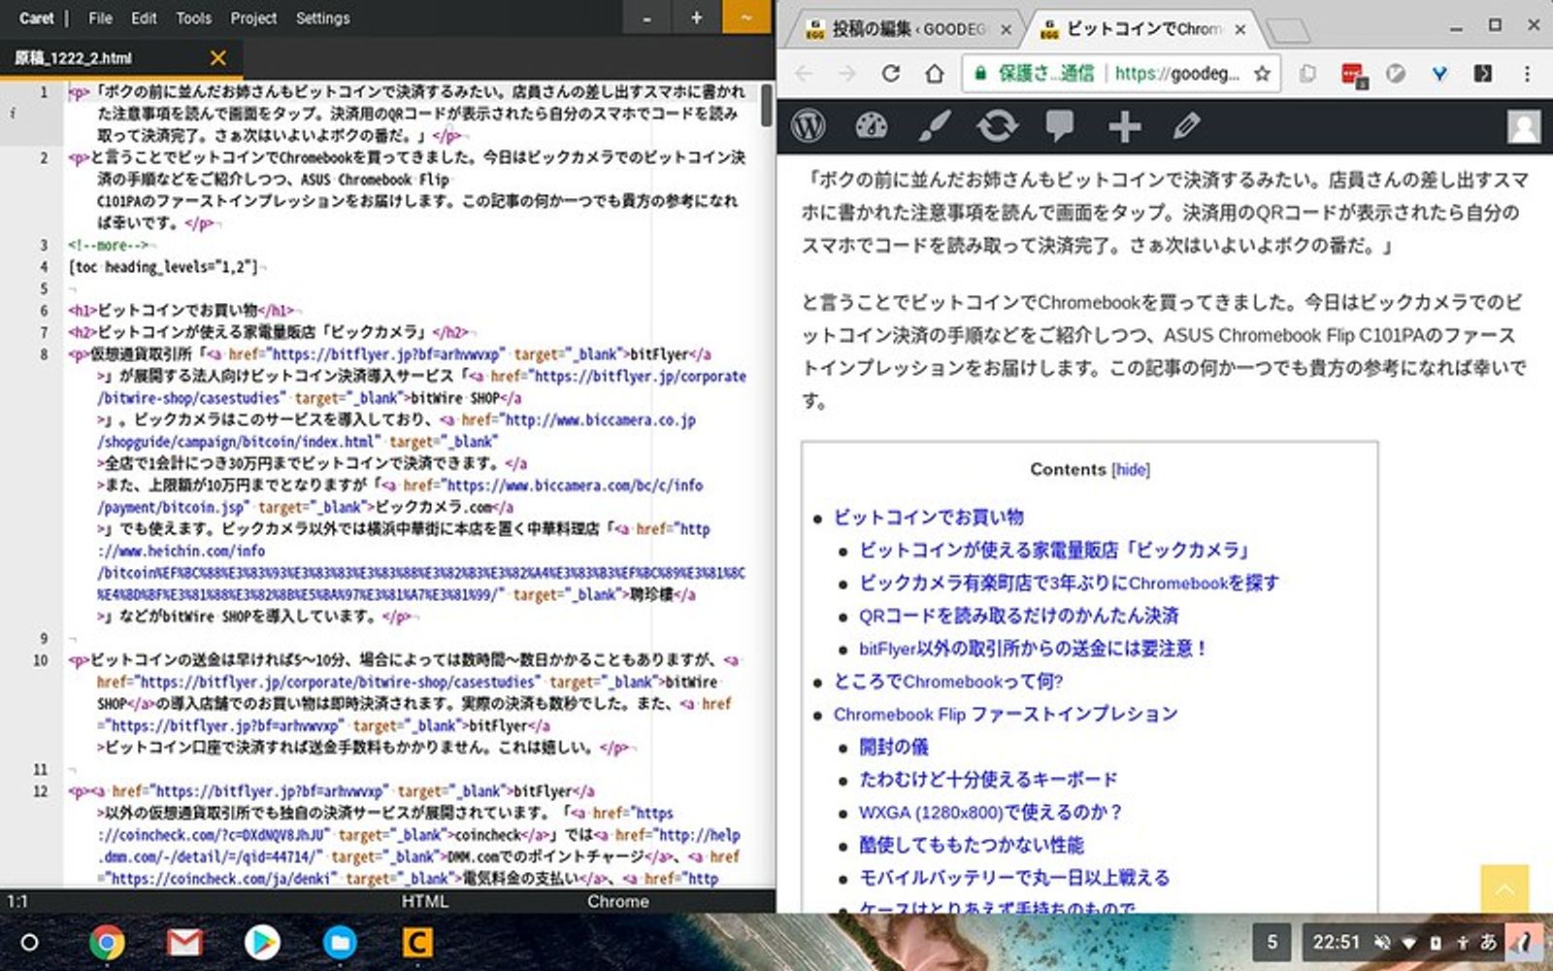
Task: Open the user avatar in WordPress admin bar
Action: coord(1524,126)
